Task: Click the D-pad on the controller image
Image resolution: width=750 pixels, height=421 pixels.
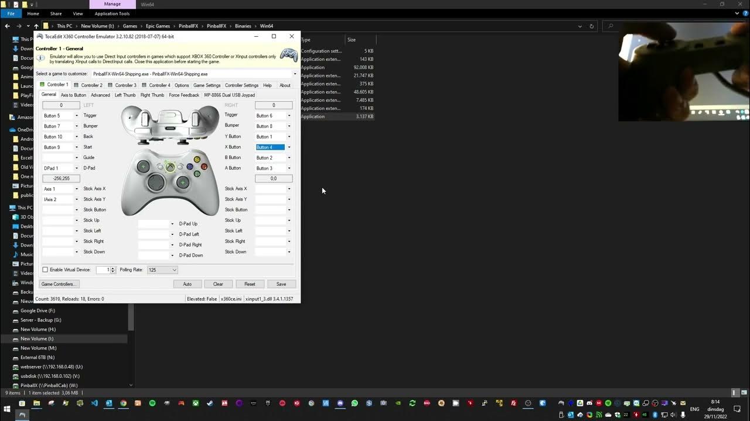Action: point(156,183)
